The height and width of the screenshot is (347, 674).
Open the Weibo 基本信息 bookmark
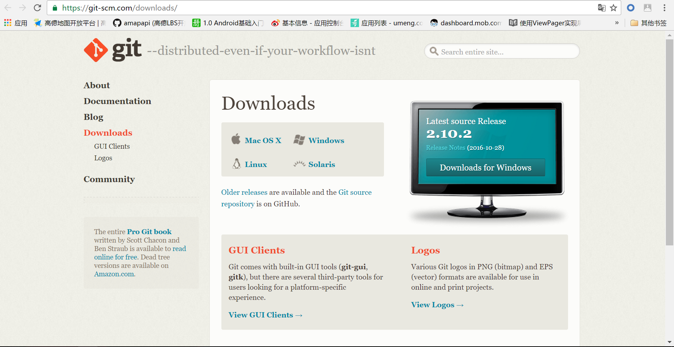307,23
